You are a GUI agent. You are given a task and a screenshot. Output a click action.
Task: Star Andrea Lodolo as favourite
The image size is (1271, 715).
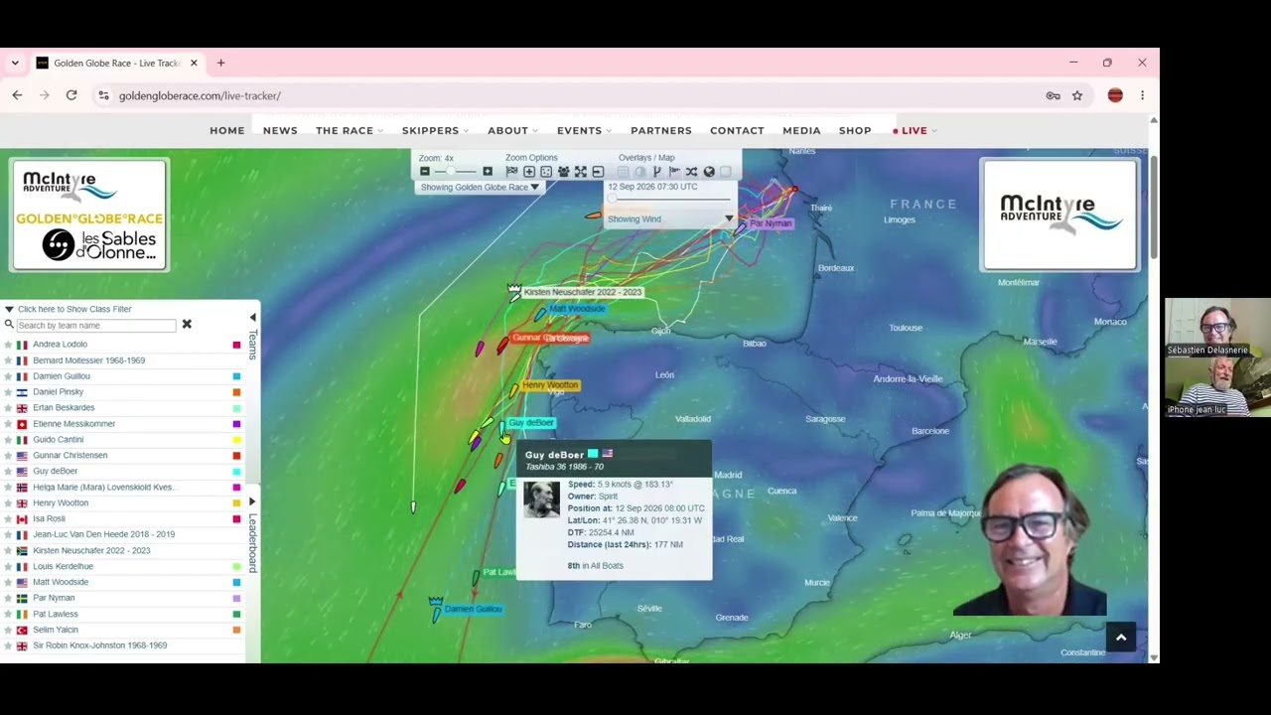(x=8, y=345)
